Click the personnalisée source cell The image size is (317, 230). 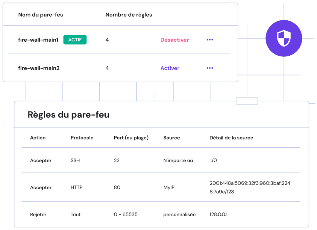180,215
